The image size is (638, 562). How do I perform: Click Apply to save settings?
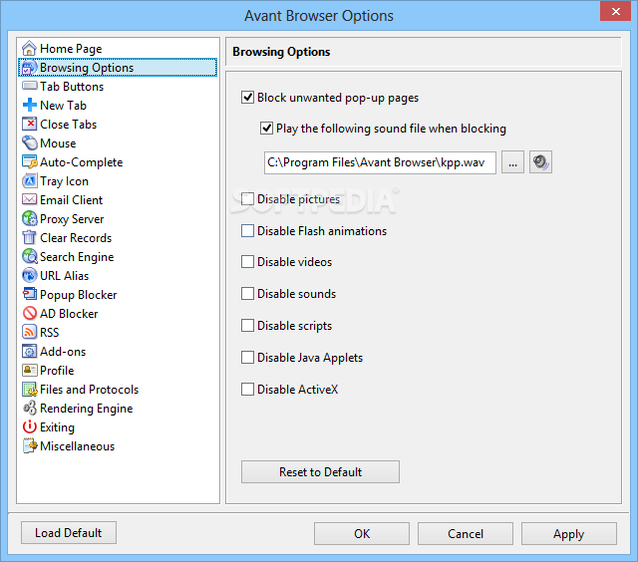[x=569, y=533]
